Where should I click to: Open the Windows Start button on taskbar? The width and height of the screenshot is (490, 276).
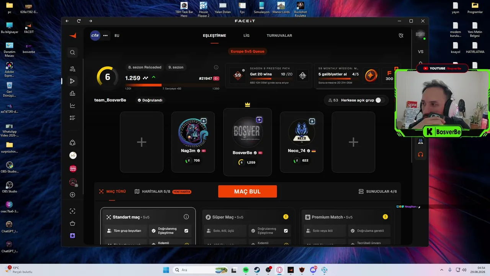pos(166,270)
